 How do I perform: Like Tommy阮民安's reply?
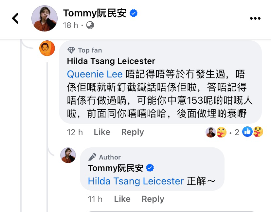122,199
